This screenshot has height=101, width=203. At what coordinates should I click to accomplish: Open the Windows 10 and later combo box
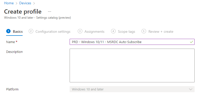coord(132,89)
